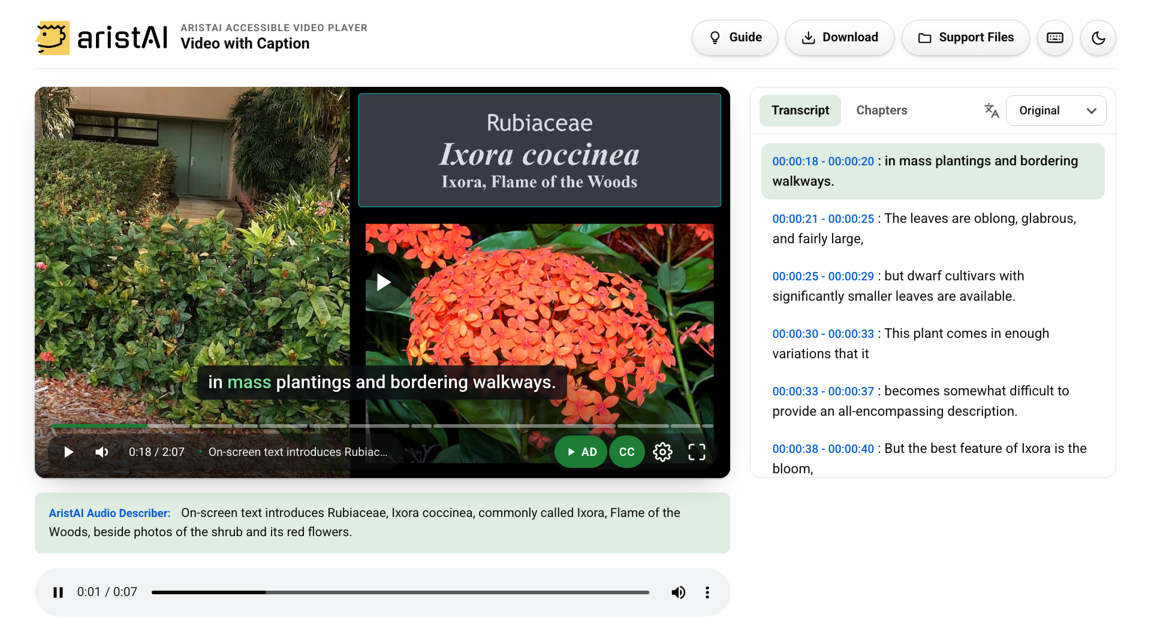
Task: Mute the audio description player volume
Action: [x=679, y=592]
